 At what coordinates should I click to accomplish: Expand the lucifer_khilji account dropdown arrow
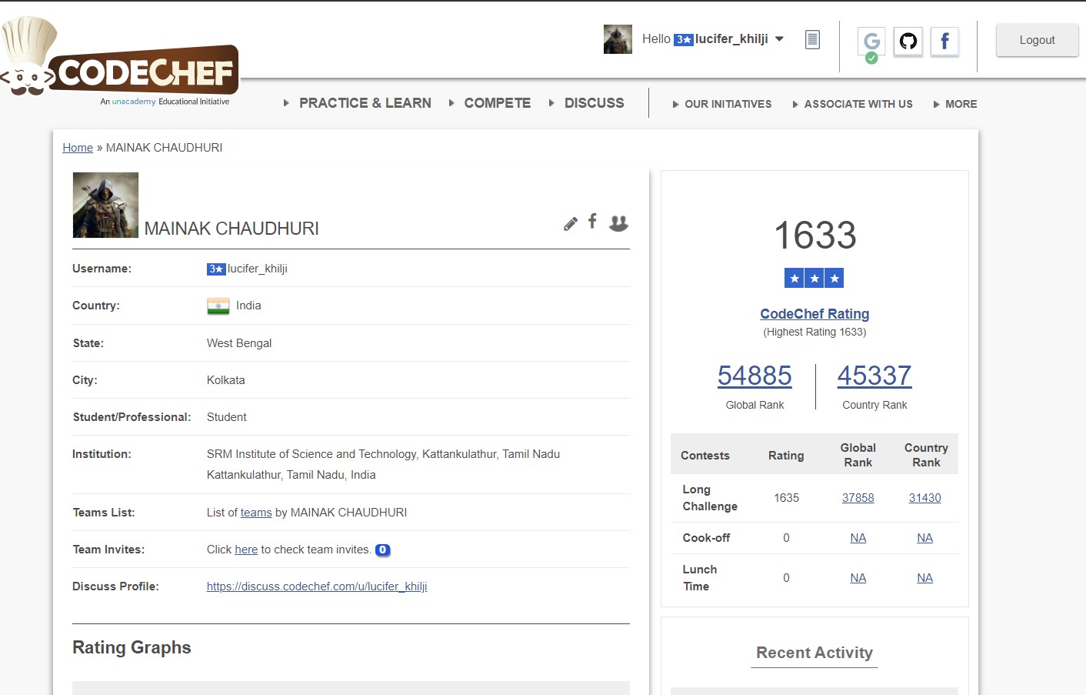tap(779, 39)
